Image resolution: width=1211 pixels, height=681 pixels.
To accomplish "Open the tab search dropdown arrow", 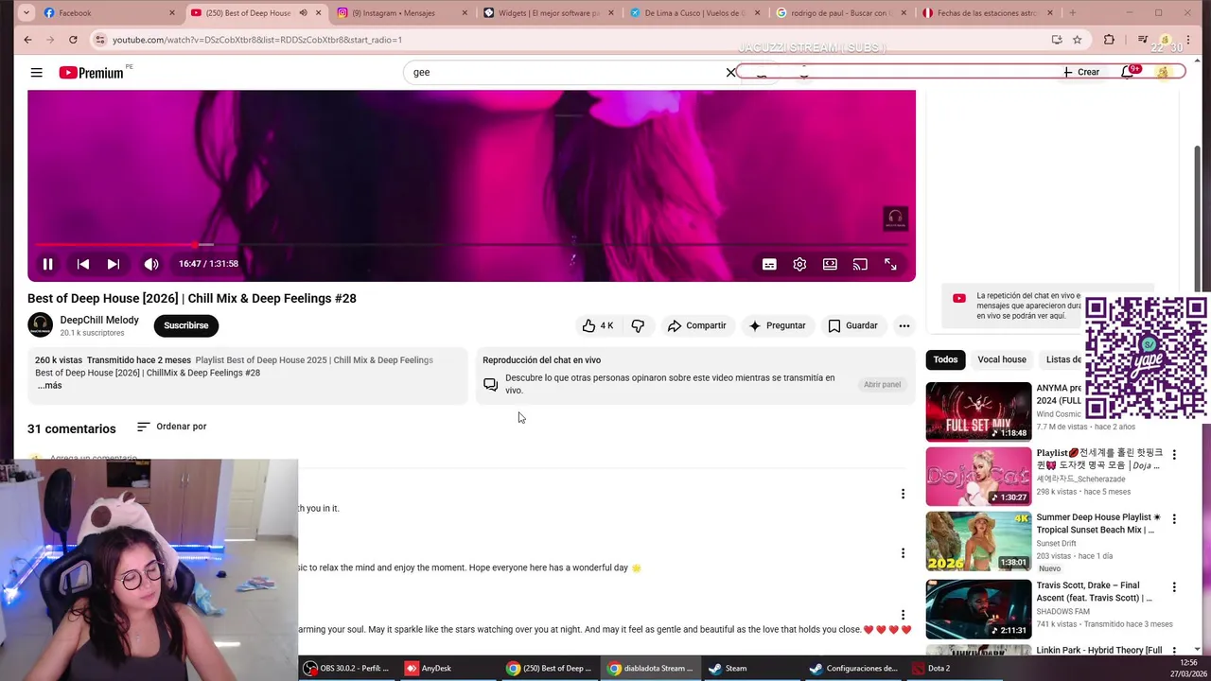I will (25, 13).
